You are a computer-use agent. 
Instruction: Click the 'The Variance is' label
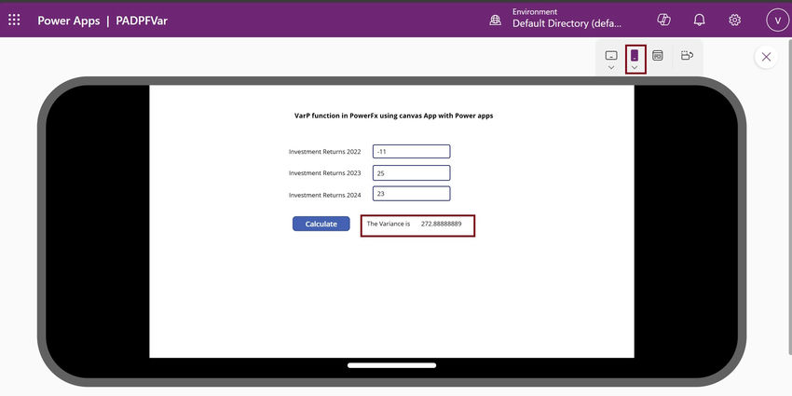click(389, 224)
